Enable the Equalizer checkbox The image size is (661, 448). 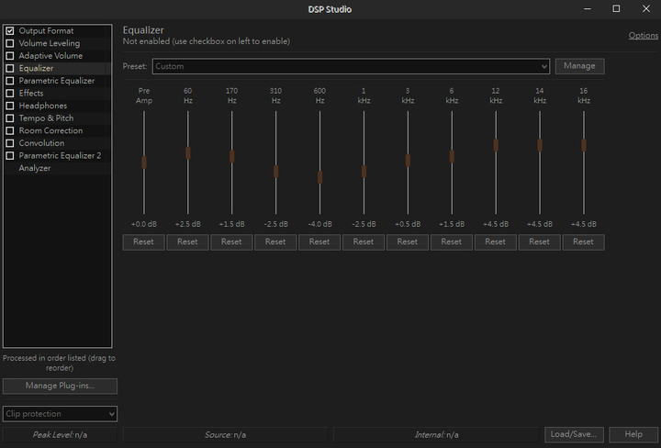tap(10, 68)
